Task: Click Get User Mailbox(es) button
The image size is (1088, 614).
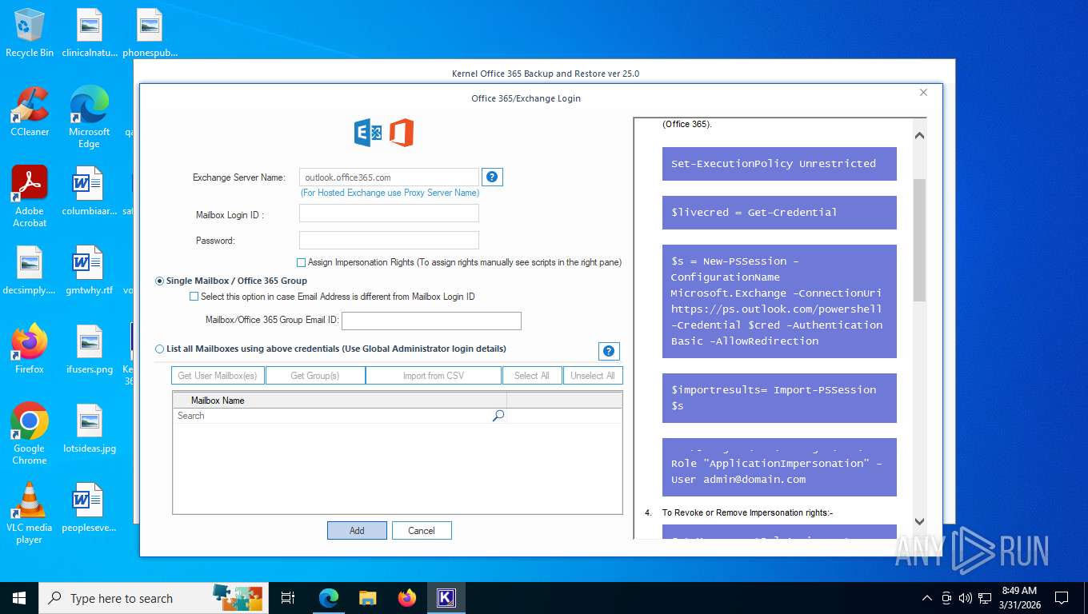Action: click(x=218, y=376)
